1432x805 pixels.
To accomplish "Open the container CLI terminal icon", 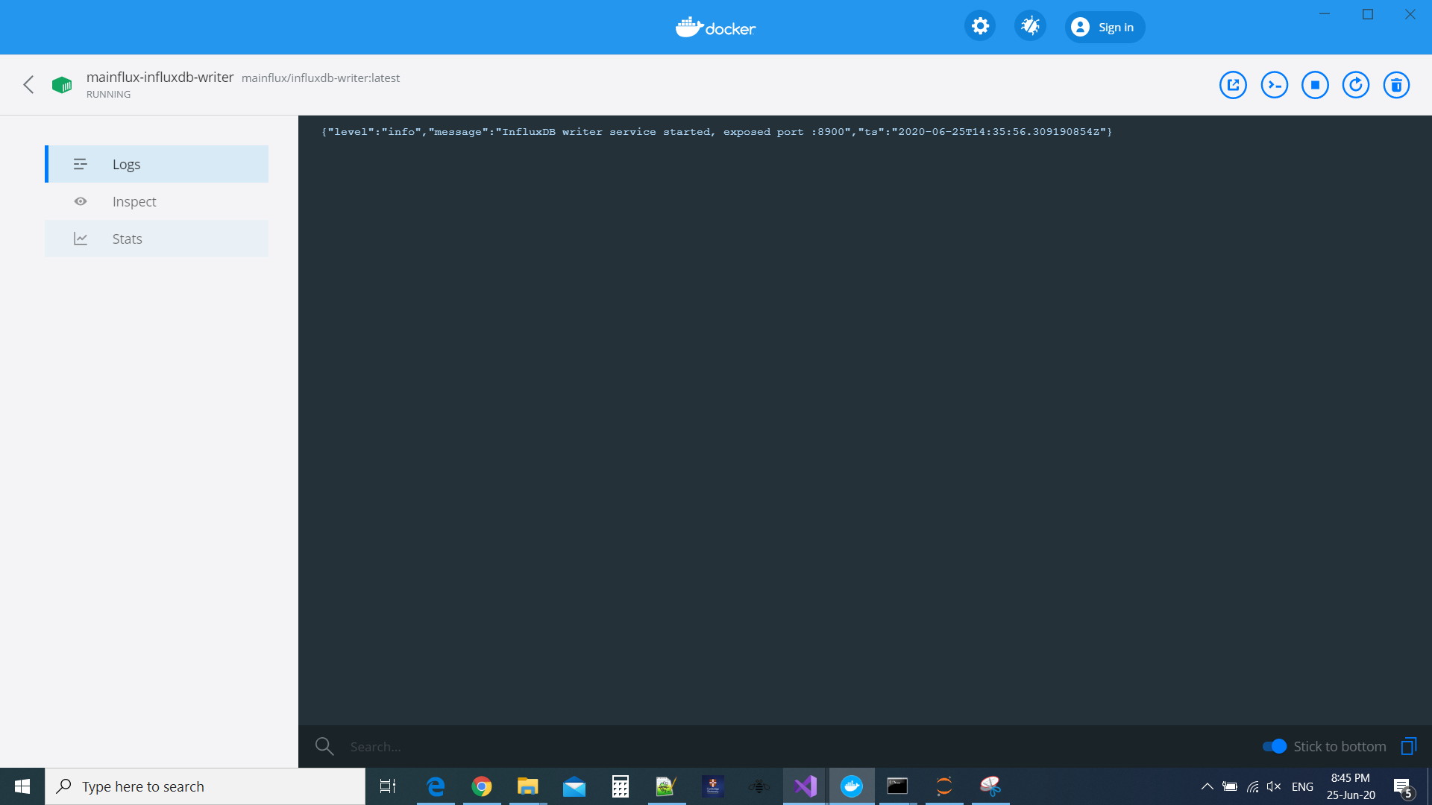I will [x=1274, y=84].
